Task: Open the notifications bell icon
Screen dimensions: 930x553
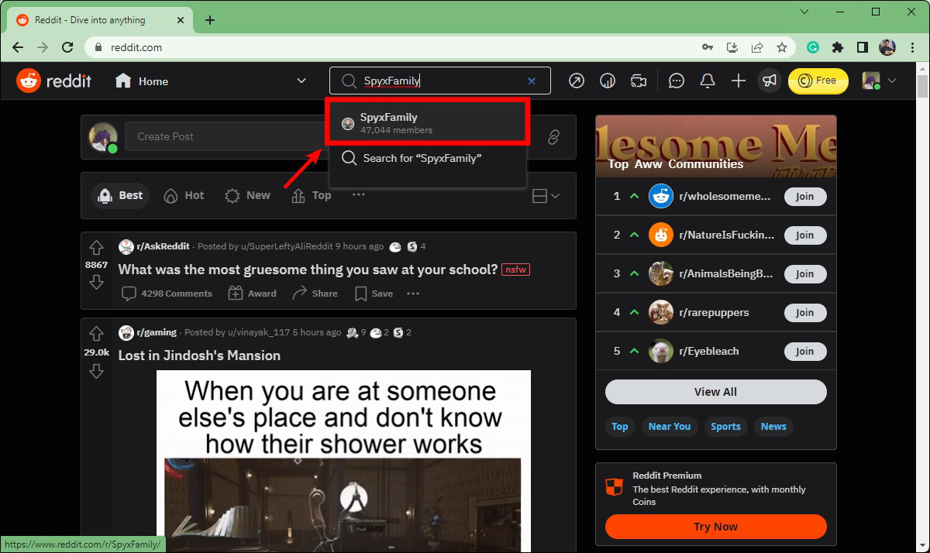Action: [707, 81]
